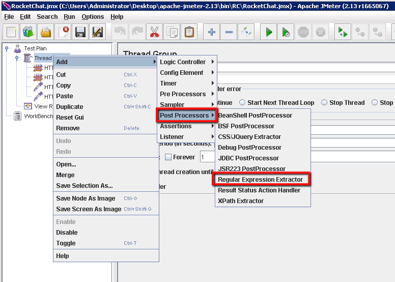Expand the Config Element submenu
The image size is (395, 282).
tap(187, 73)
